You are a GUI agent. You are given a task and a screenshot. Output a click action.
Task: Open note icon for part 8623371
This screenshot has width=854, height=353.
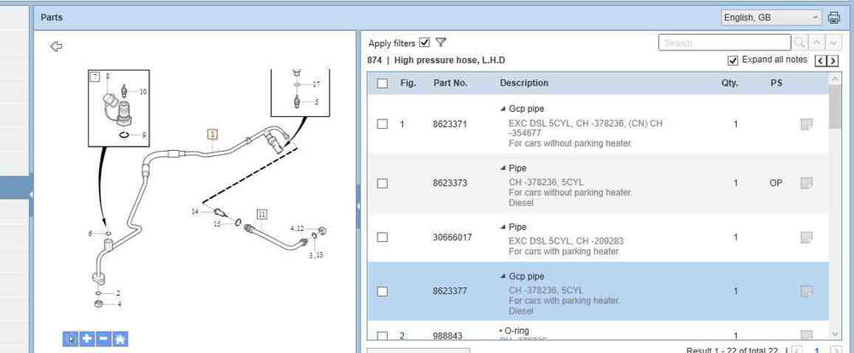(x=805, y=124)
